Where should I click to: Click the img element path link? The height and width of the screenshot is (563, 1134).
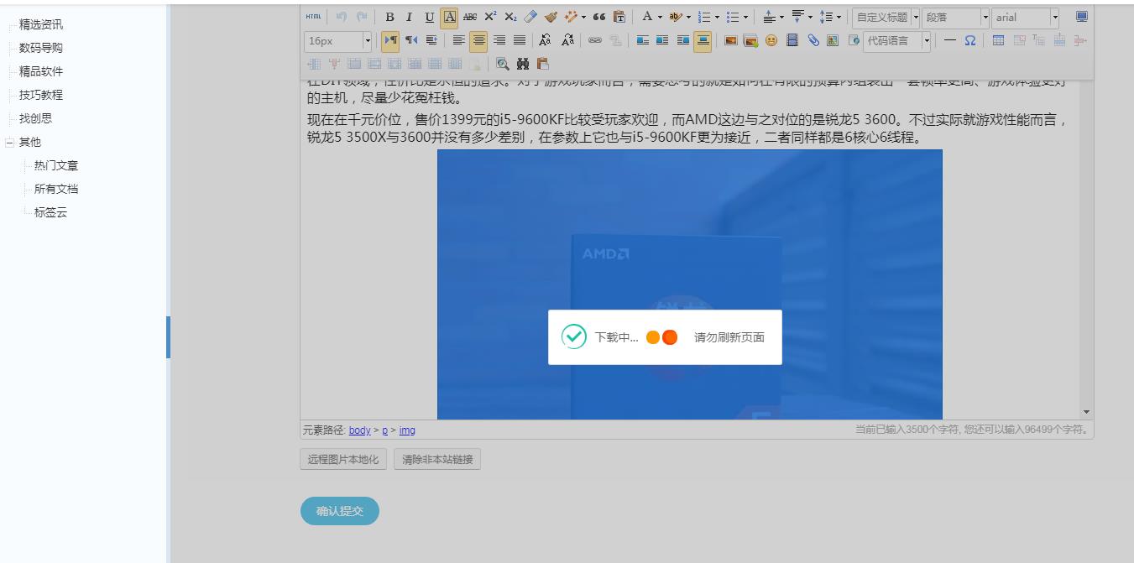pos(407,430)
